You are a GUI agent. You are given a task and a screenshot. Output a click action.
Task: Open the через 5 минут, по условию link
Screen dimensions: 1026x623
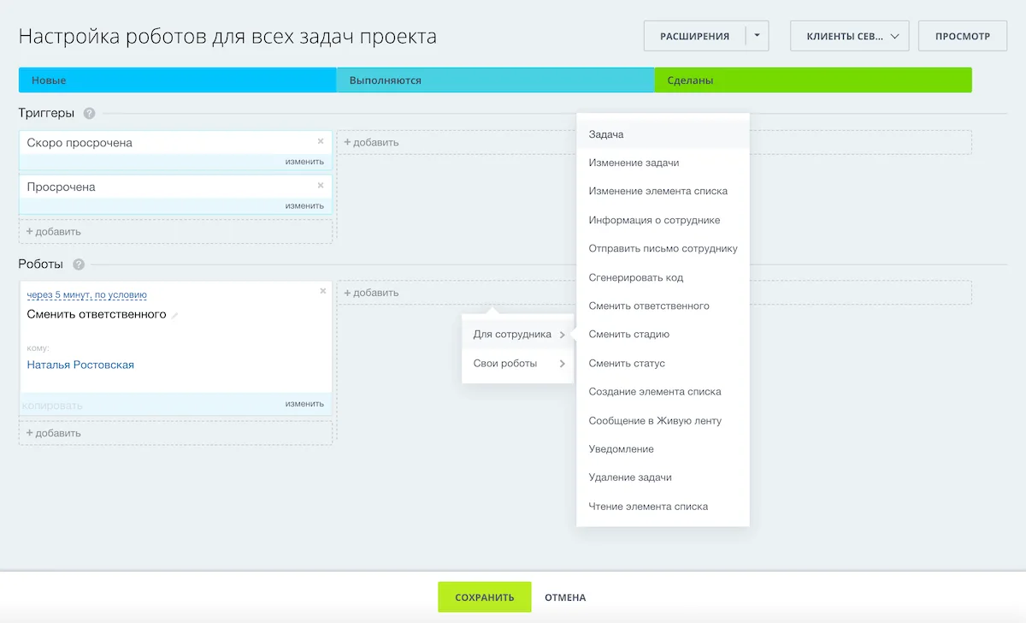pos(86,295)
